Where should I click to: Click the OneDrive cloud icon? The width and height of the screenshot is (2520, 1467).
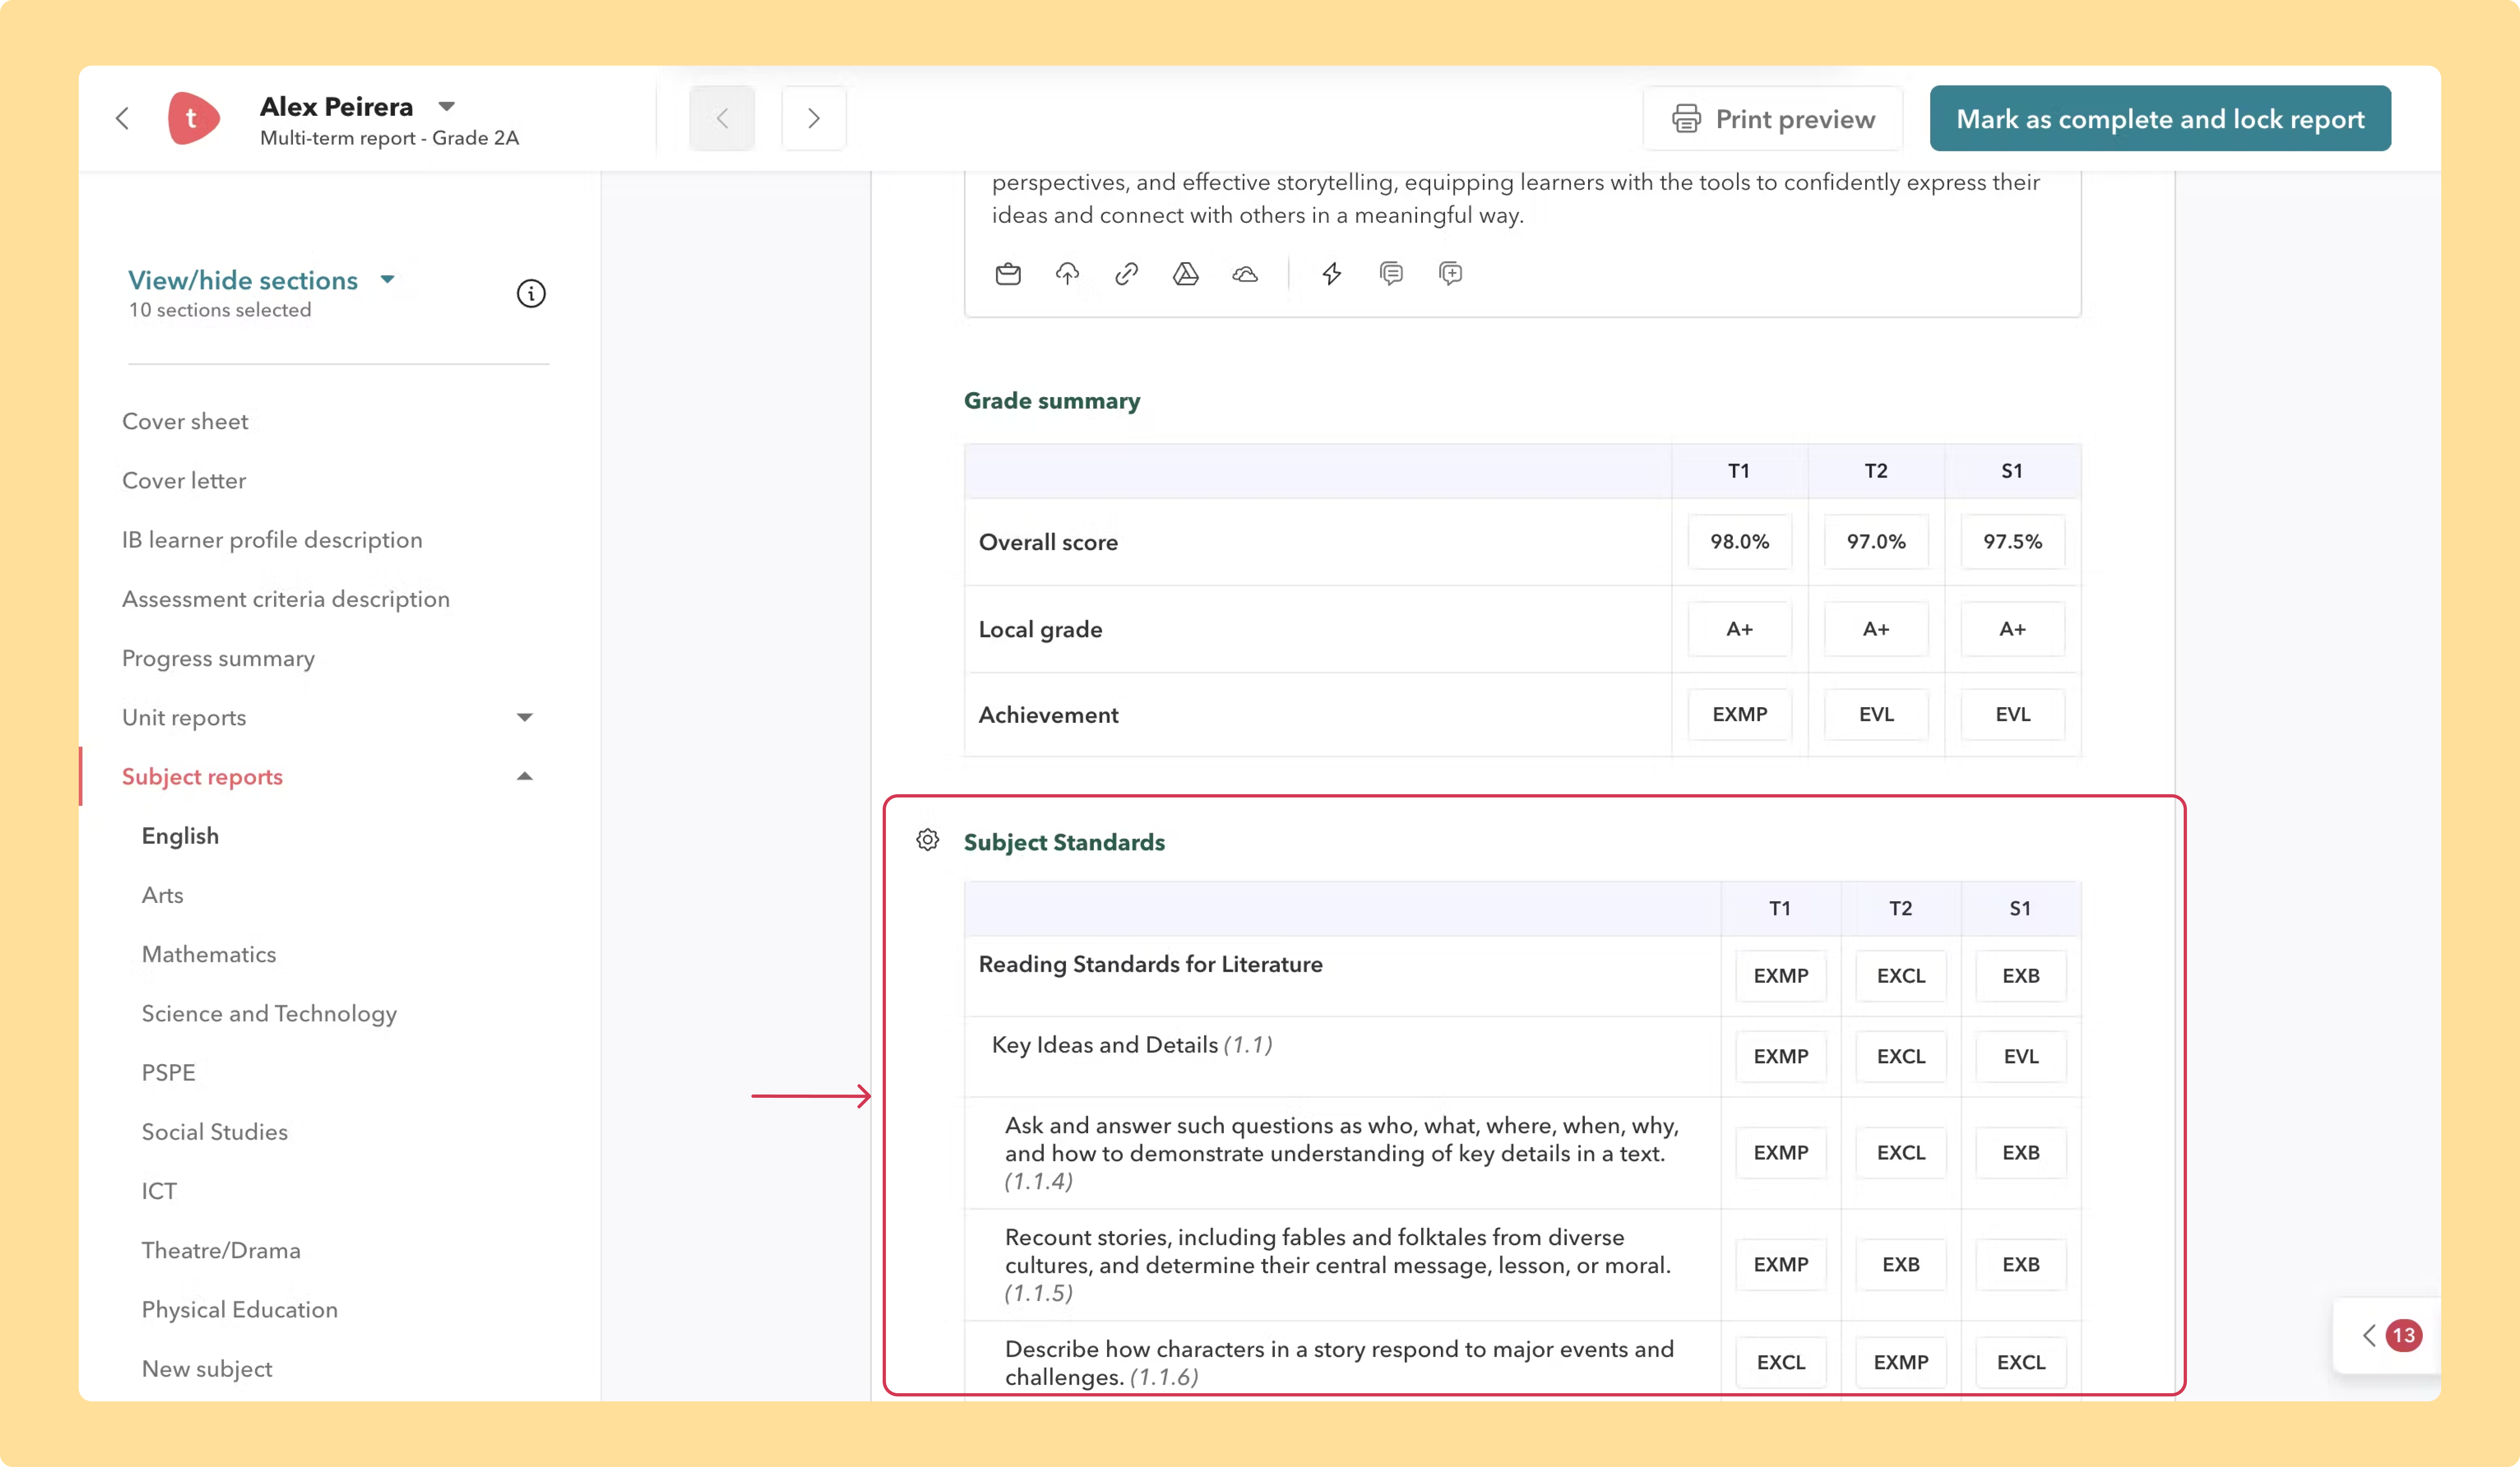pyautogui.click(x=1245, y=274)
